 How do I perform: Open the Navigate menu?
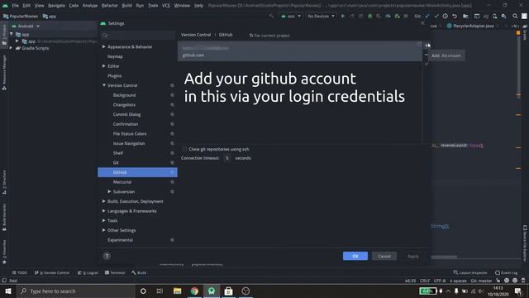point(56,6)
